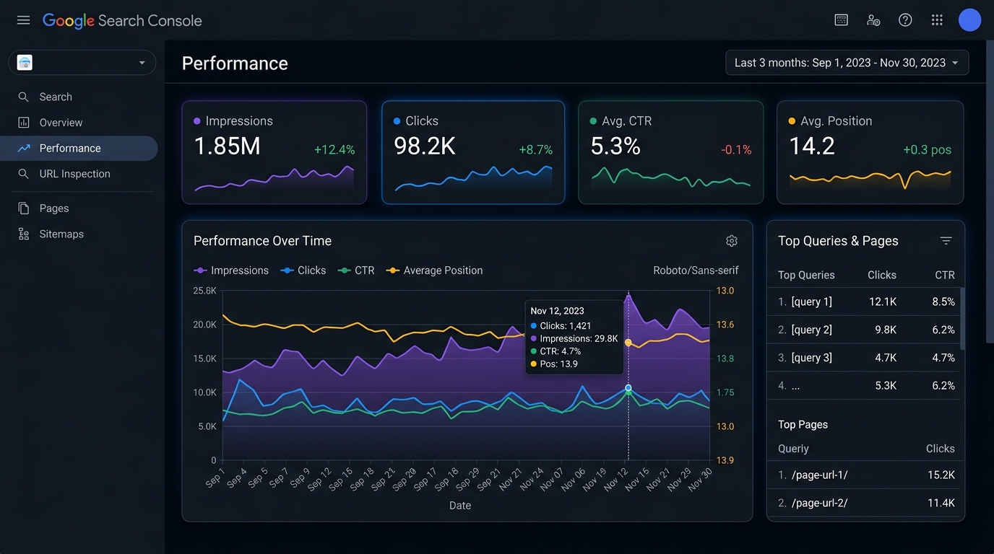Click the Roboto/Sans-serif label

click(696, 271)
